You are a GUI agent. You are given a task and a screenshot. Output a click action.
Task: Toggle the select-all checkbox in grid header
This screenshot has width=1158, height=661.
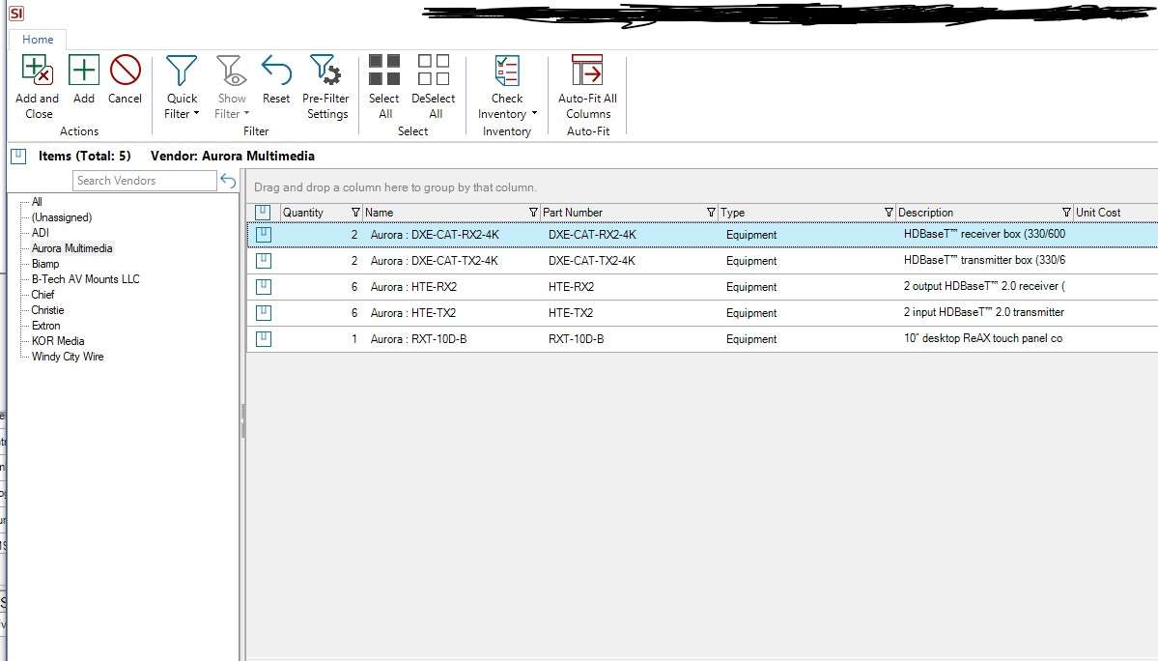263,213
